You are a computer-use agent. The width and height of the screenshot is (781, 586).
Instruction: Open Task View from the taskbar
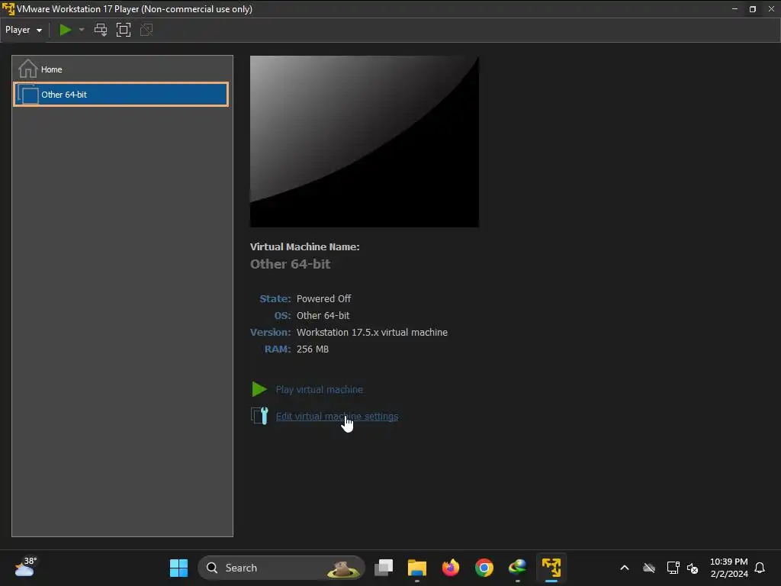click(384, 568)
